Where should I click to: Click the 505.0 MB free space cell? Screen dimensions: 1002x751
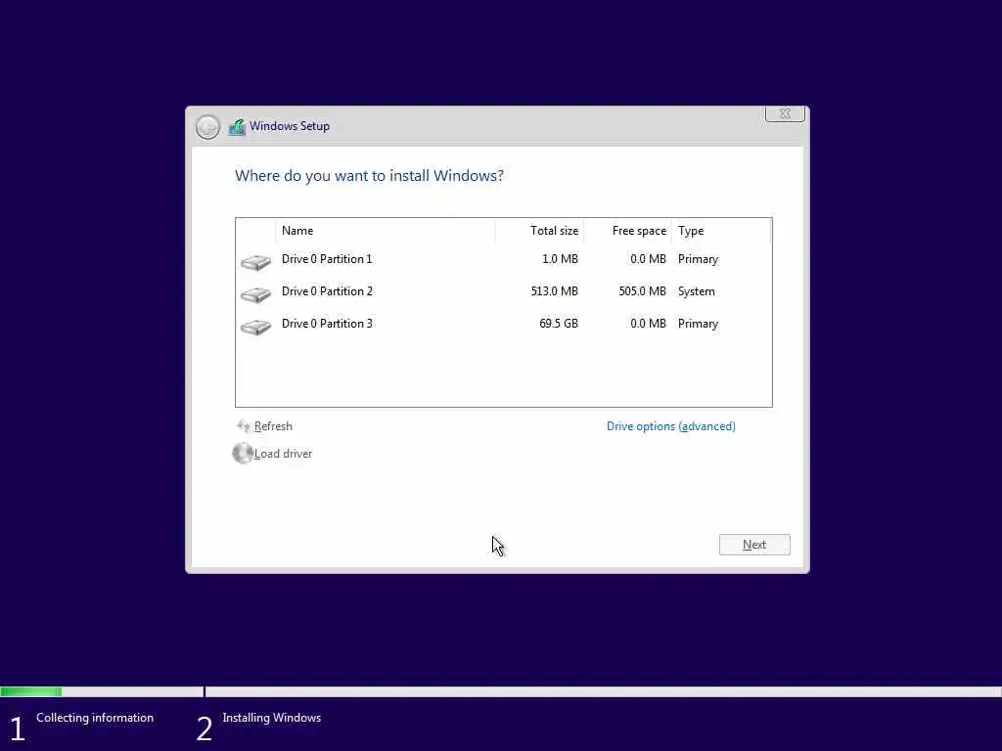click(642, 291)
